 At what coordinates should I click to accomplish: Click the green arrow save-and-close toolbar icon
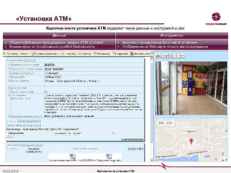coord(4,54)
